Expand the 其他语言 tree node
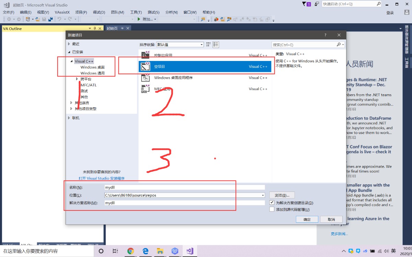Image resolution: width=412 pixels, height=257 pixels. pyautogui.click(x=72, y=103)
